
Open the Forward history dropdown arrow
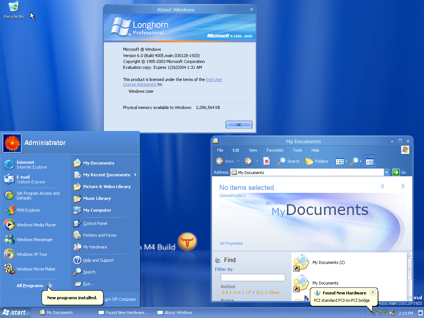coord(257,161)
